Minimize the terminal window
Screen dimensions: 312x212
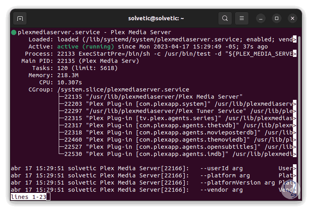(x=261, y=18)
